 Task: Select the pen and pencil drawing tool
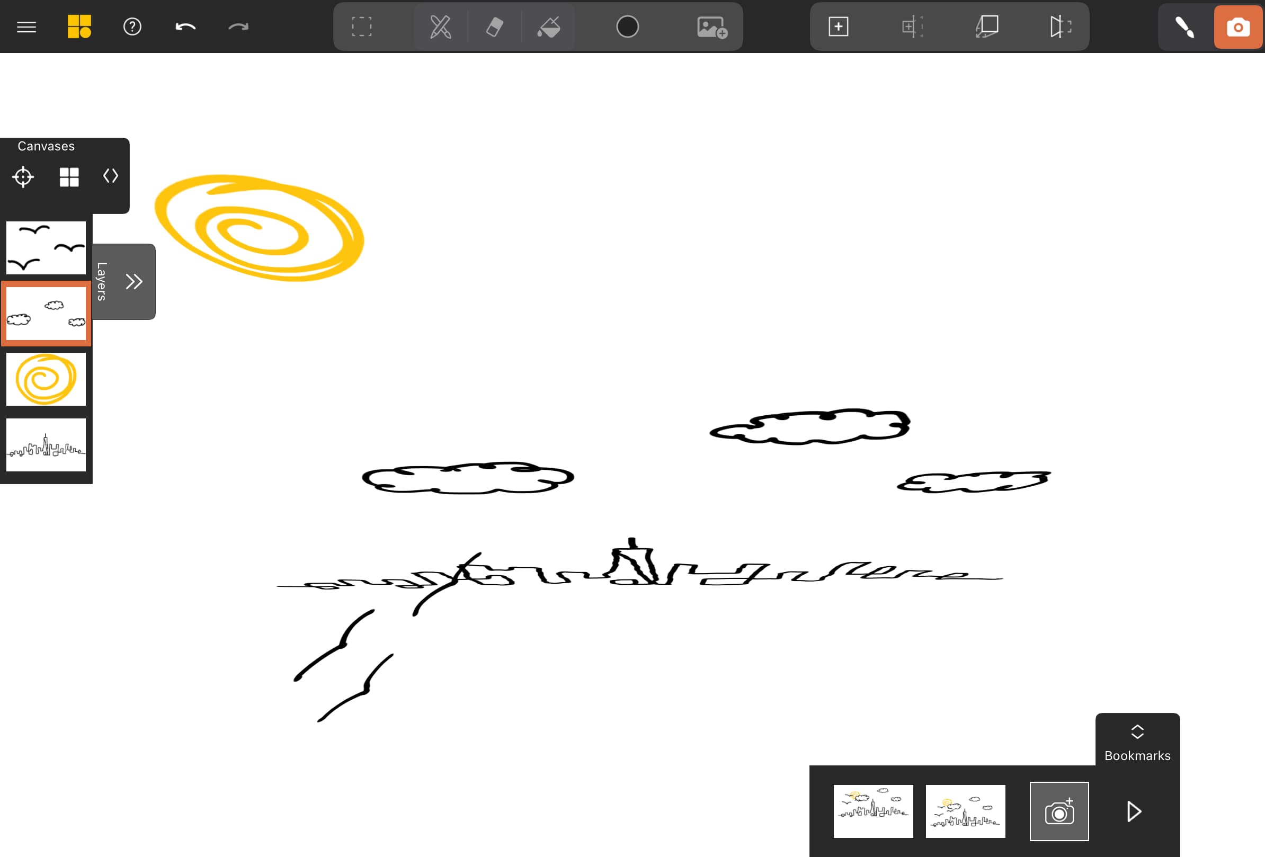(x=440, y=26)
